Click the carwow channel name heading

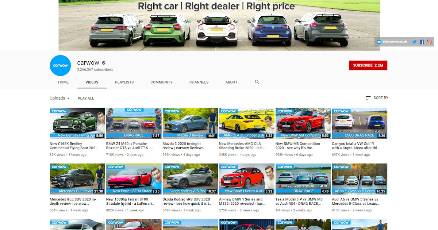tap(88, 63)
